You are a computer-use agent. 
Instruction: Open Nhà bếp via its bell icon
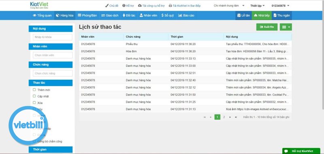256,15
